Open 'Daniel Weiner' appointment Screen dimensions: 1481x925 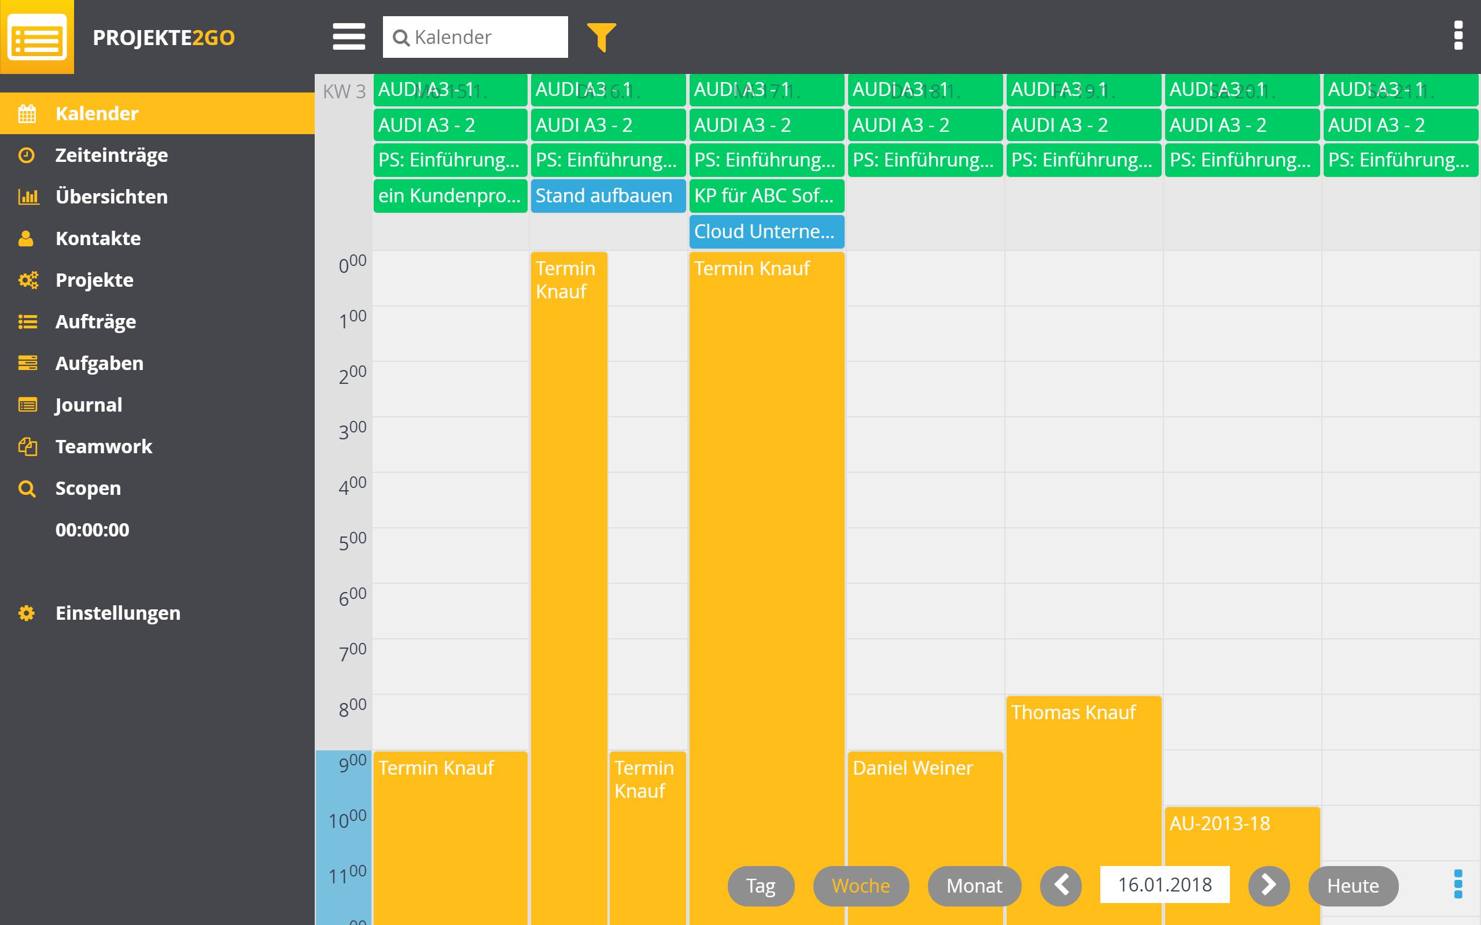(x=925, y=838)
